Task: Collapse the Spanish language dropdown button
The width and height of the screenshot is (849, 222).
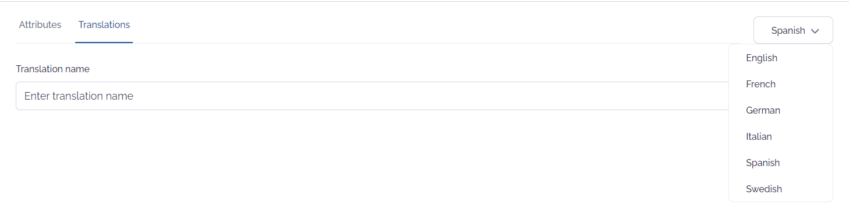Action: click(x=793, y=30)
